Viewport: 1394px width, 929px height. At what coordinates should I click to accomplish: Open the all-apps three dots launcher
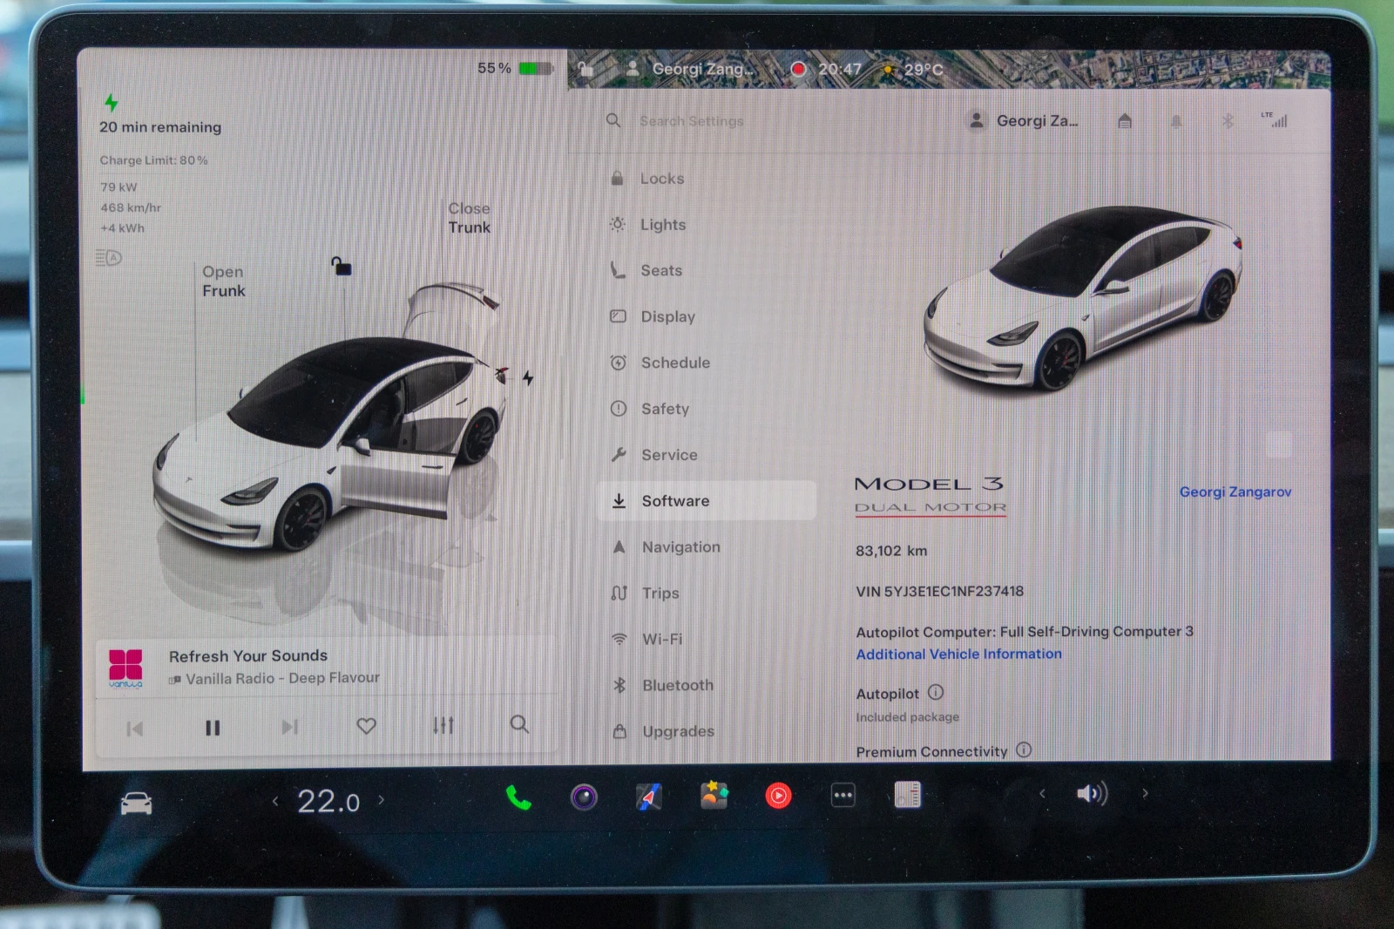[842, 796]
